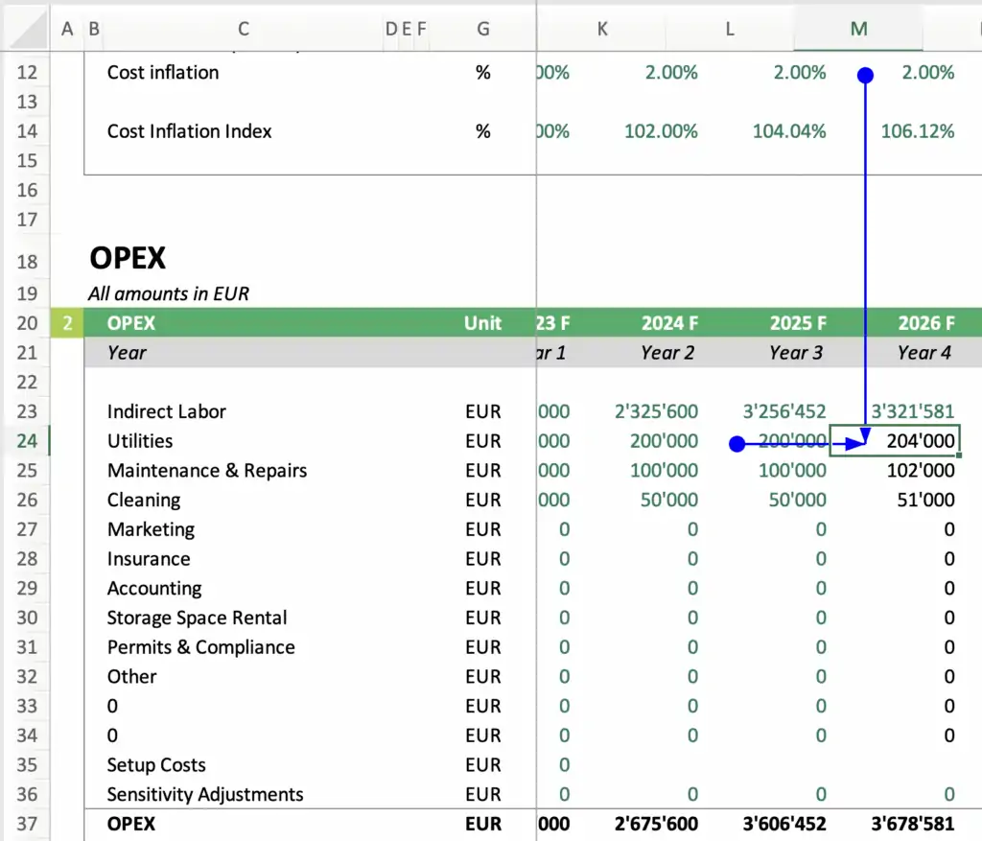Click the 2024 F header cell
Viewport: 982px width, 841px height.
pyautogui.click(x=669, y=323)
